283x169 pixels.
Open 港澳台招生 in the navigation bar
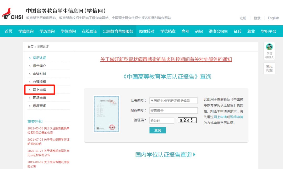click(x=218, y=31)
